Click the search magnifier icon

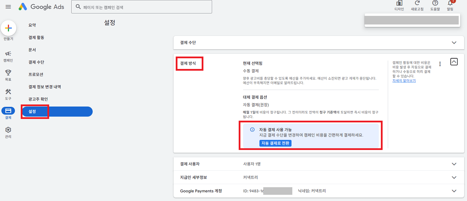[78, 7]
